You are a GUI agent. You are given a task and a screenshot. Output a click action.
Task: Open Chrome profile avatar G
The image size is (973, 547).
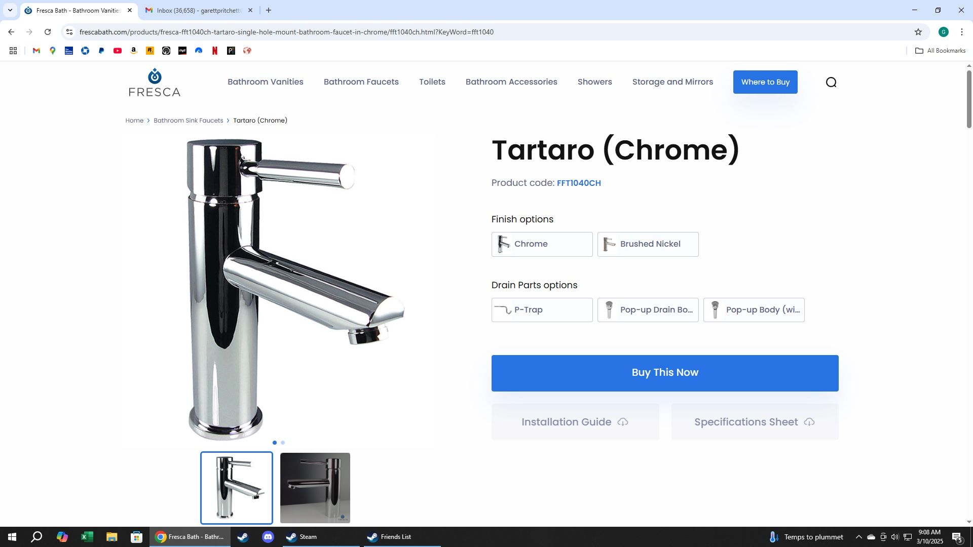(943, 32)
